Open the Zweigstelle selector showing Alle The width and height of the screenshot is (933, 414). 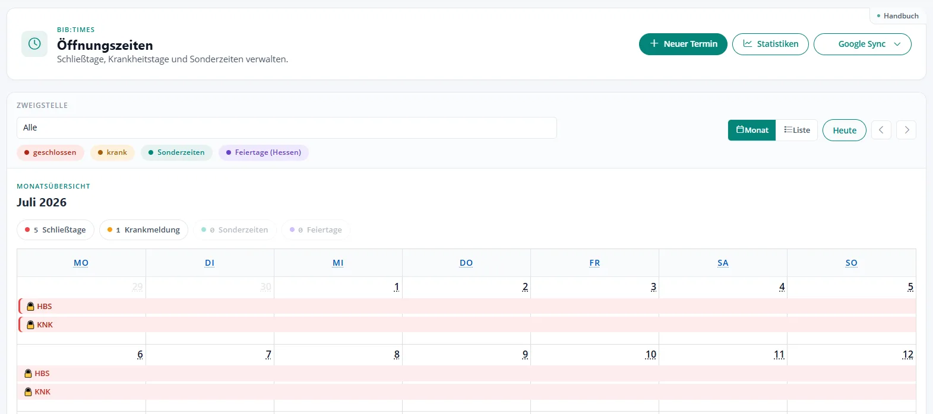(286, 128)
